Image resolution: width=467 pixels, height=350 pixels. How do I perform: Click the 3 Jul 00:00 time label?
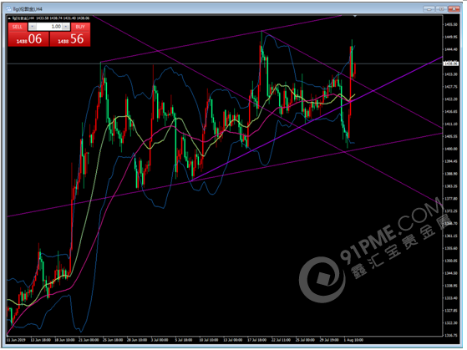click(x=160, y=340)
